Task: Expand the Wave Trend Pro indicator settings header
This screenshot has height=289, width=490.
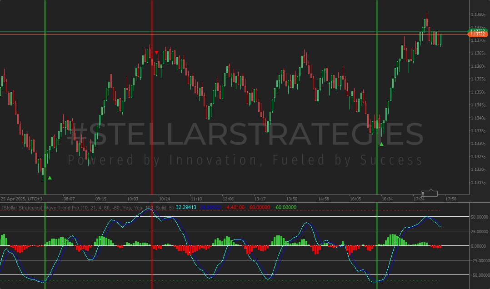Action: [91, 207]
